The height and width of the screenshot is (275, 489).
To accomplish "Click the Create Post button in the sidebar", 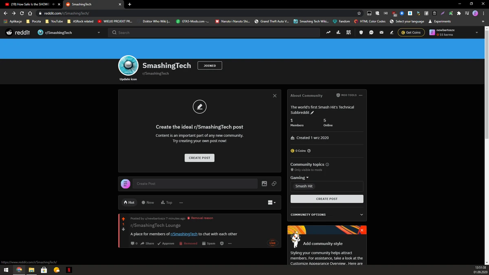I will [x=326, y=199].
